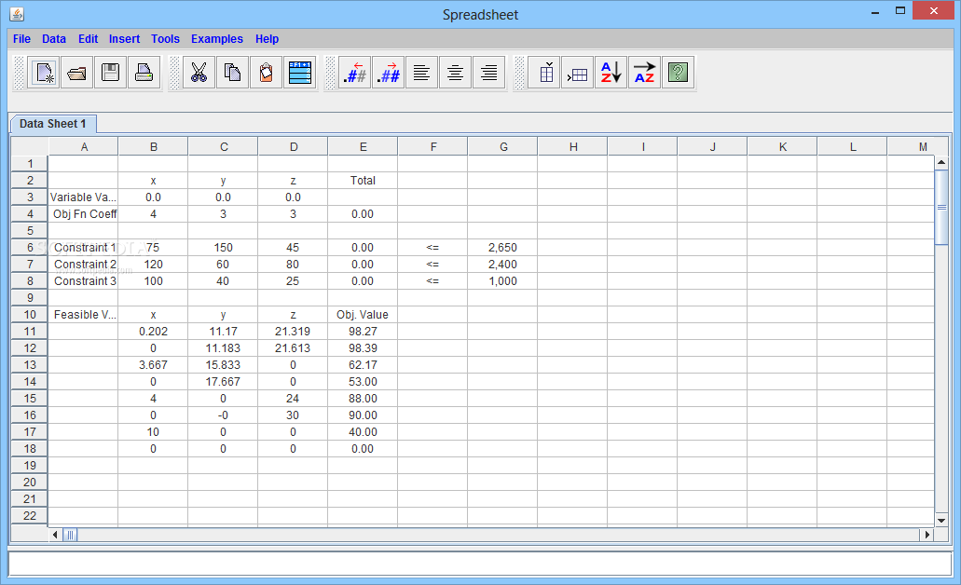
Task: Click the formula input bar at bottom
Action: tap(480, 564)
